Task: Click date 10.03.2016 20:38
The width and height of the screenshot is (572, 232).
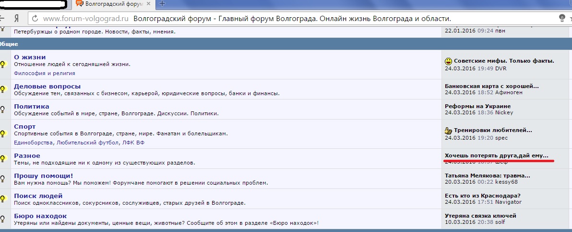Action: point(469,222)
